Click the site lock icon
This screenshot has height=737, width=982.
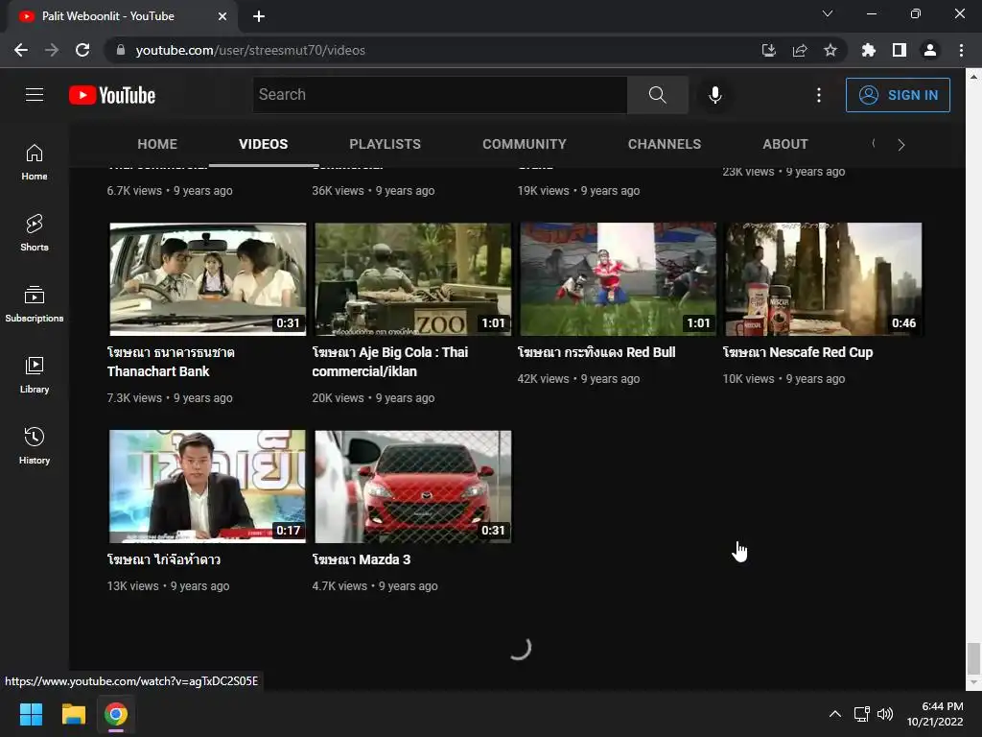coord(121,50)
